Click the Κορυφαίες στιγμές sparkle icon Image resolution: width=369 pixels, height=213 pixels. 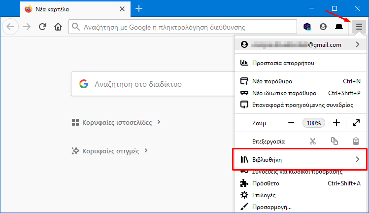coord(75,151)
